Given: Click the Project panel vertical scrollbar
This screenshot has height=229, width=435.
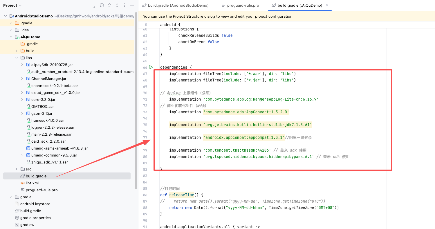Looking at the screenshot, I should click(x=136, y=101).
